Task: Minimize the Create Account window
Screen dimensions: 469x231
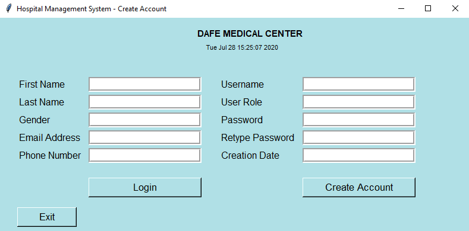Action: [x=401, y=9]
